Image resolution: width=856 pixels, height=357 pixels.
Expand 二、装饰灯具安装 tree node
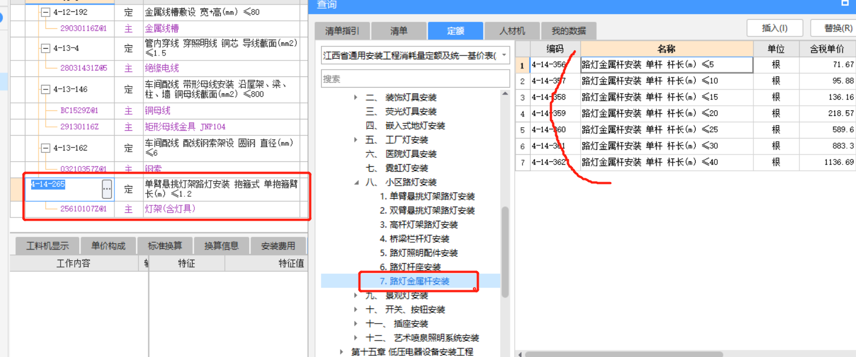point(356,97)
